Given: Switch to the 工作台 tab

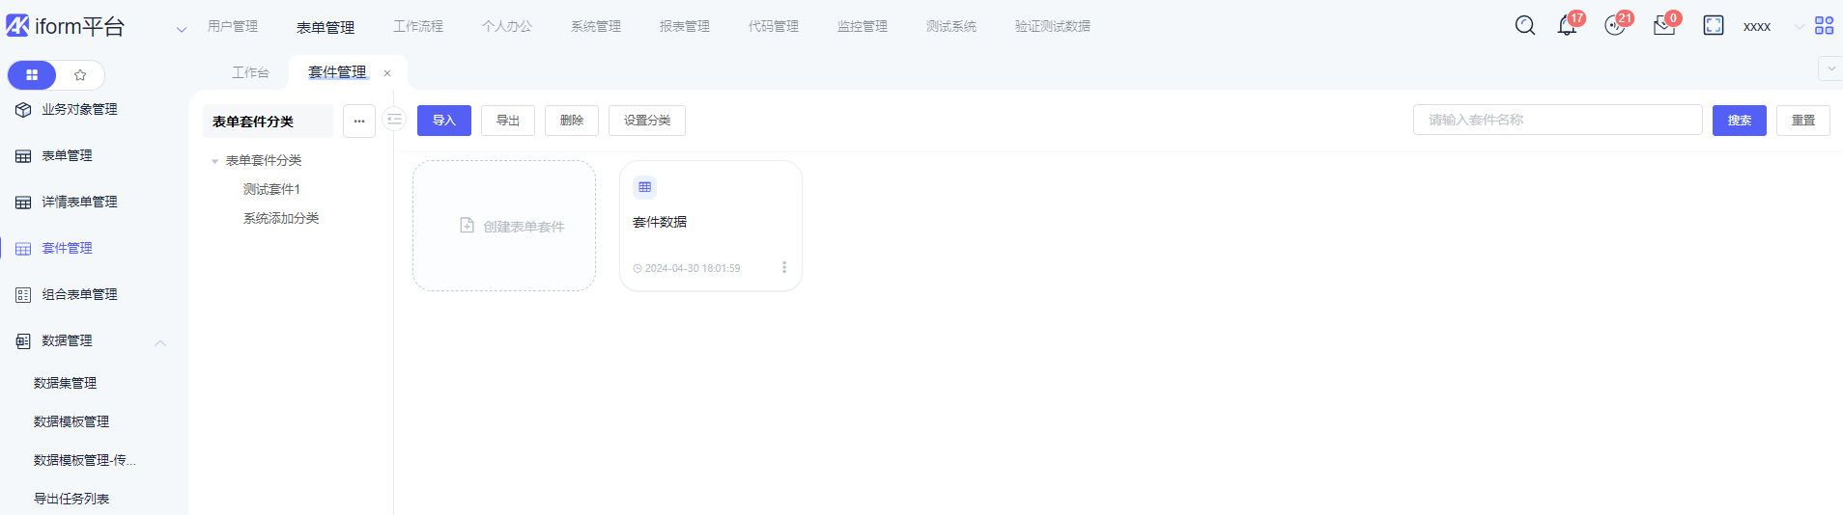Looking at the screenshot, I should click(250, 73).
